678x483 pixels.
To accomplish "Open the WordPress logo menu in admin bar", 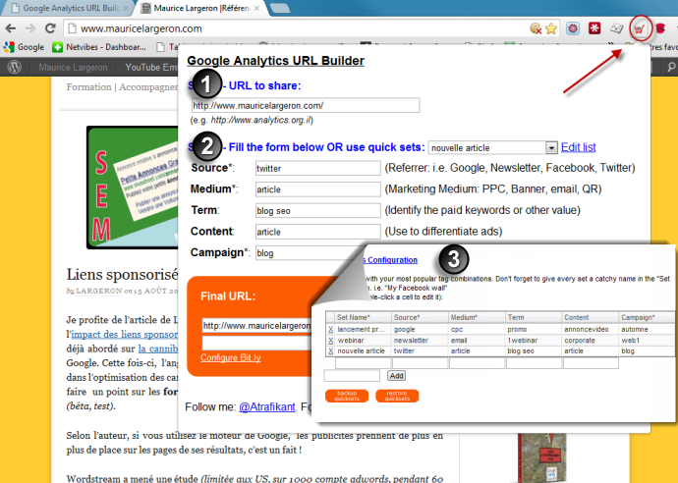I will 15,67.
